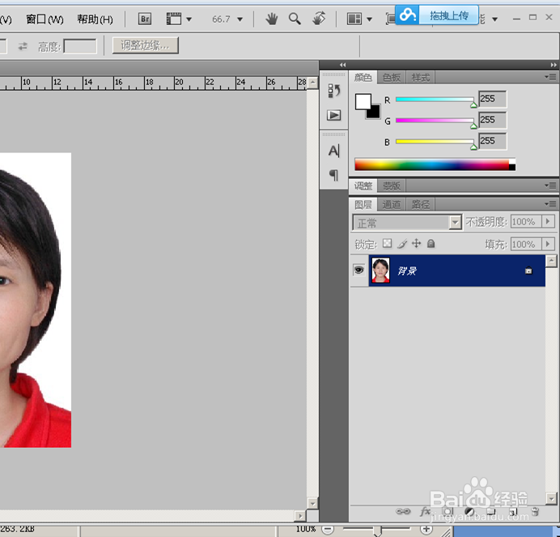The height and width of the screenshot is (537, 560).
Task: Collapse the panels with the right double arrow
Action: point(554,65)
